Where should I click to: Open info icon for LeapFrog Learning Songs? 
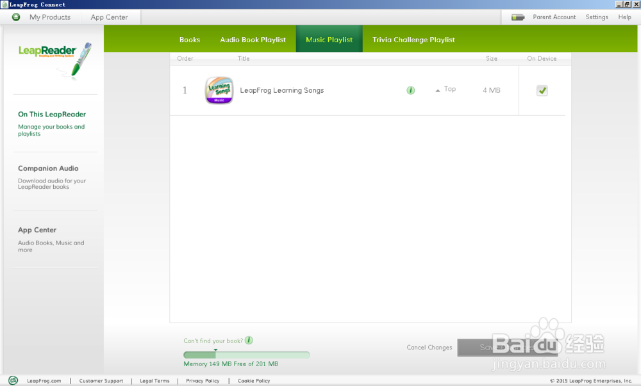tap(410, 90)
